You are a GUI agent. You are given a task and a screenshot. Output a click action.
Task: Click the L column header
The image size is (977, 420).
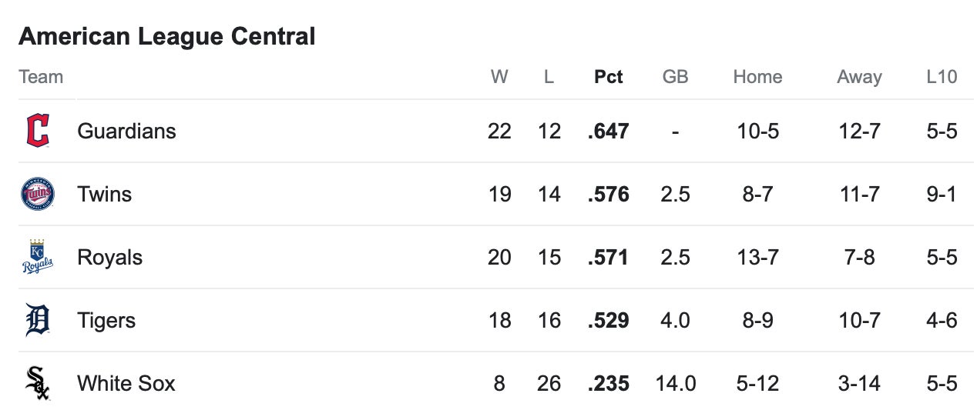click(549, 77)
